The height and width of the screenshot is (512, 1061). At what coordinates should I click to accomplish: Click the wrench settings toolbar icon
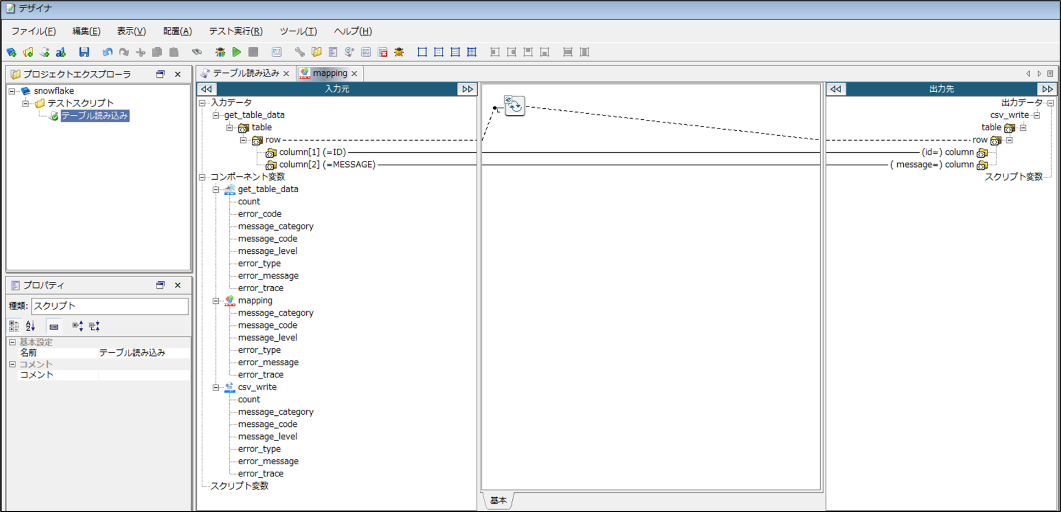click(x=300, y=52)
